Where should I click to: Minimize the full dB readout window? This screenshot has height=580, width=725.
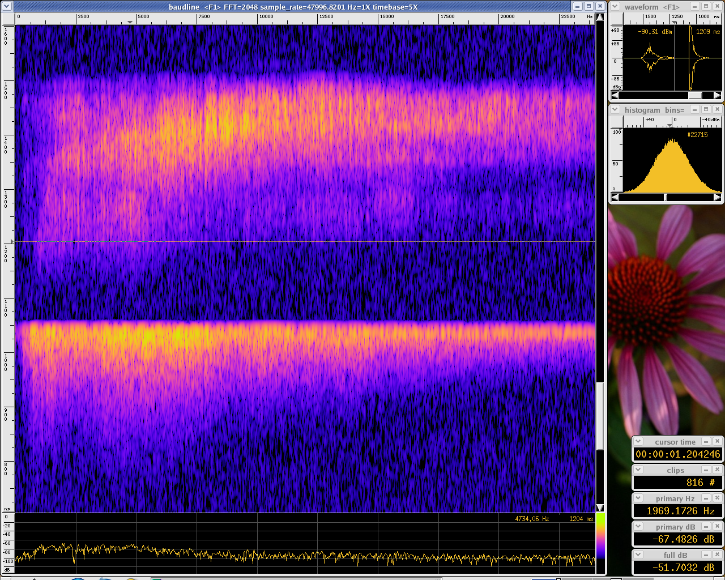(x=706, y=555)
